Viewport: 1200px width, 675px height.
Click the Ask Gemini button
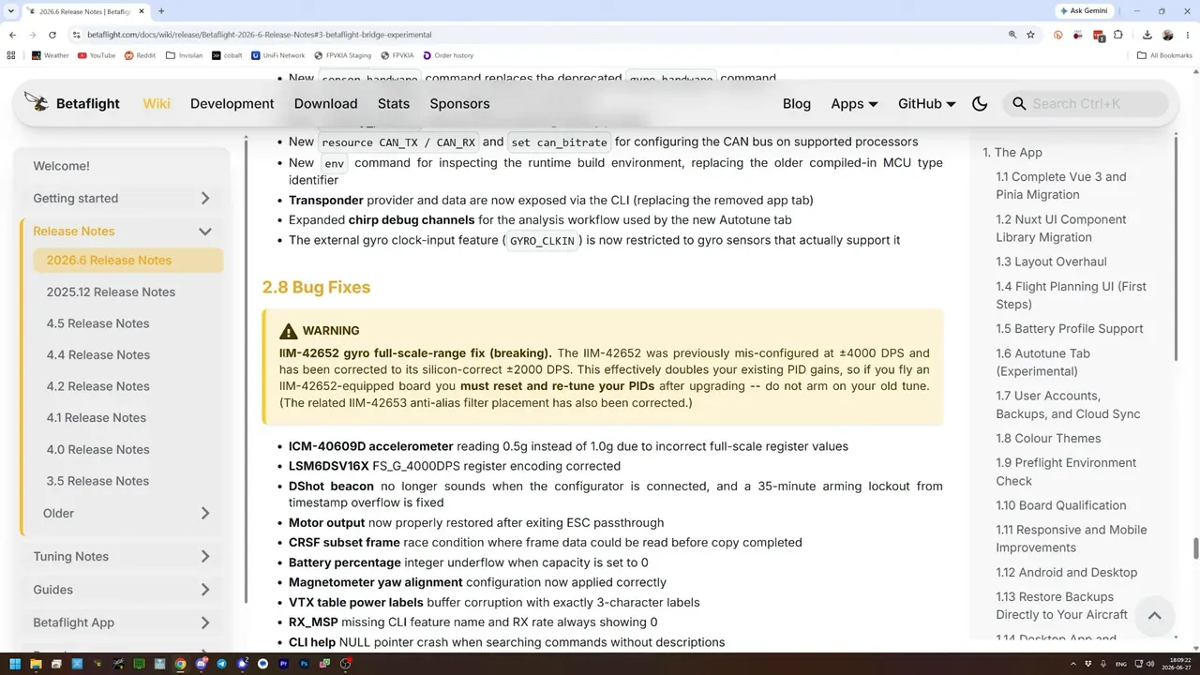pos(1084,11)
